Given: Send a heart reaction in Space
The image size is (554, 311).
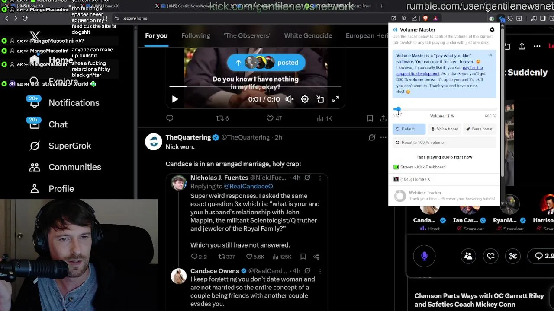Looking at the screenshot, I should point(491,256).
